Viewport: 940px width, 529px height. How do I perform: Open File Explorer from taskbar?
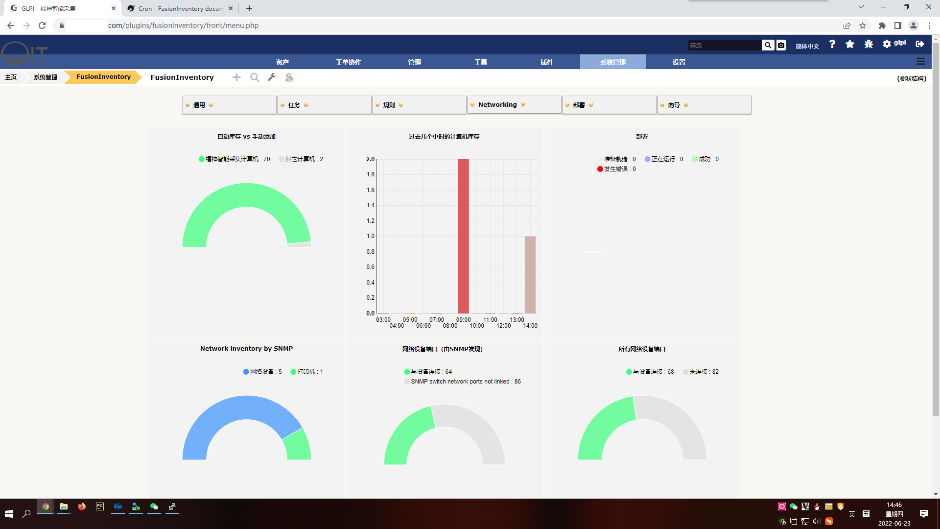64,507
